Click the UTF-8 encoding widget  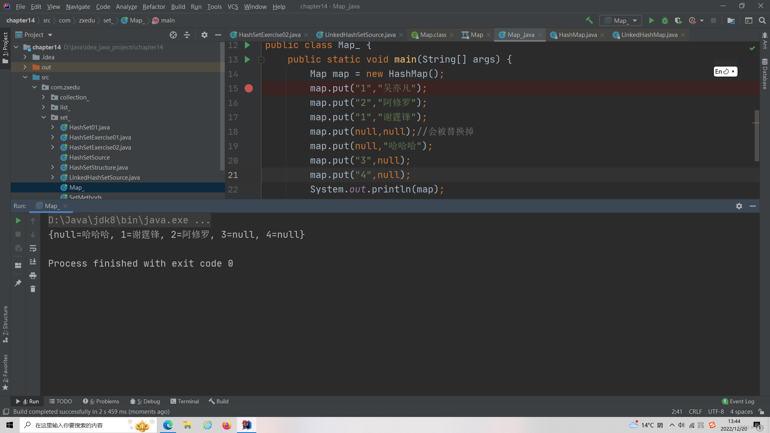pyautogui.click(x=716, y=412)
